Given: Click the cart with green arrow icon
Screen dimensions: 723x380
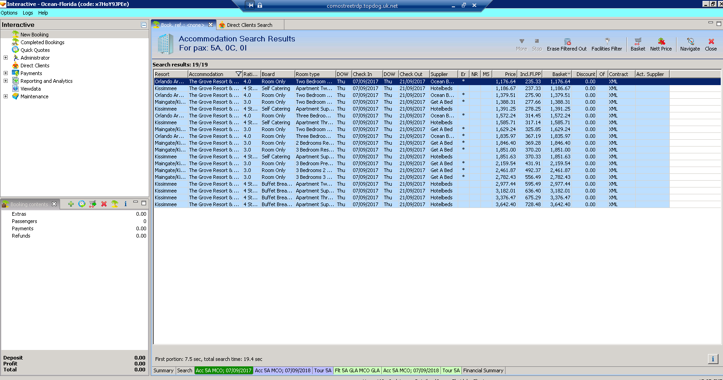Looking at the screenshot, I should tap(93, 204).
